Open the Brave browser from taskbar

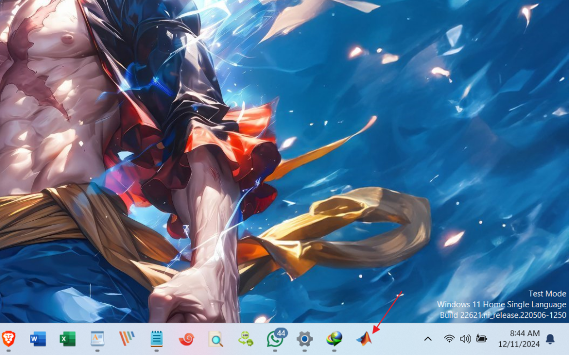pos(8,338)
